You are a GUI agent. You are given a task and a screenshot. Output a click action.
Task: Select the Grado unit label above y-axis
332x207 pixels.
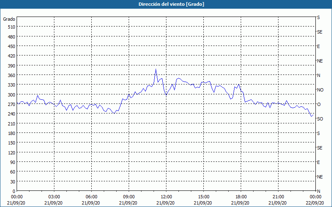tap(9, 19)
